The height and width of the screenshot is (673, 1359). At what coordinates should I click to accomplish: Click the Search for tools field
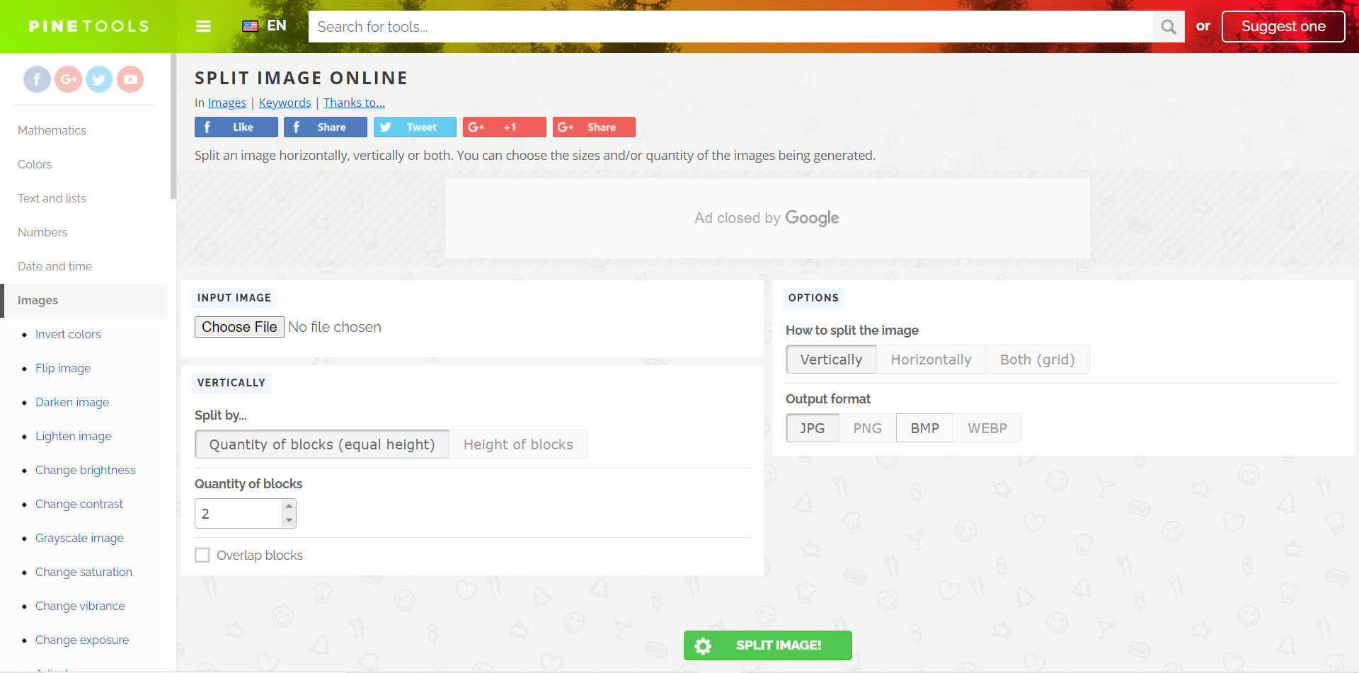tap(729, 27)
